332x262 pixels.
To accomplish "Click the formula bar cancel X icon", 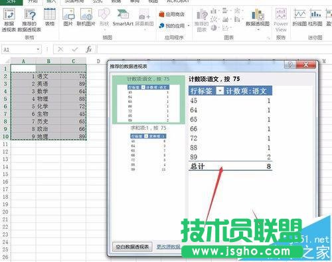I will coord(60,49).
